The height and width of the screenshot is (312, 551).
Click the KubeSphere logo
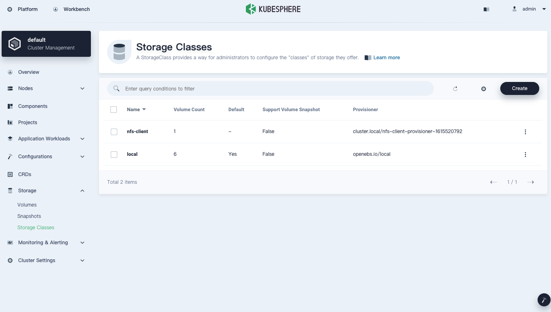273,9
